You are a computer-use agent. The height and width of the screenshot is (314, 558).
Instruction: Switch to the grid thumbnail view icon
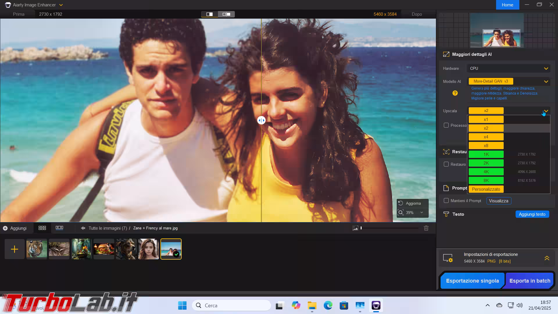click(42, 228)
